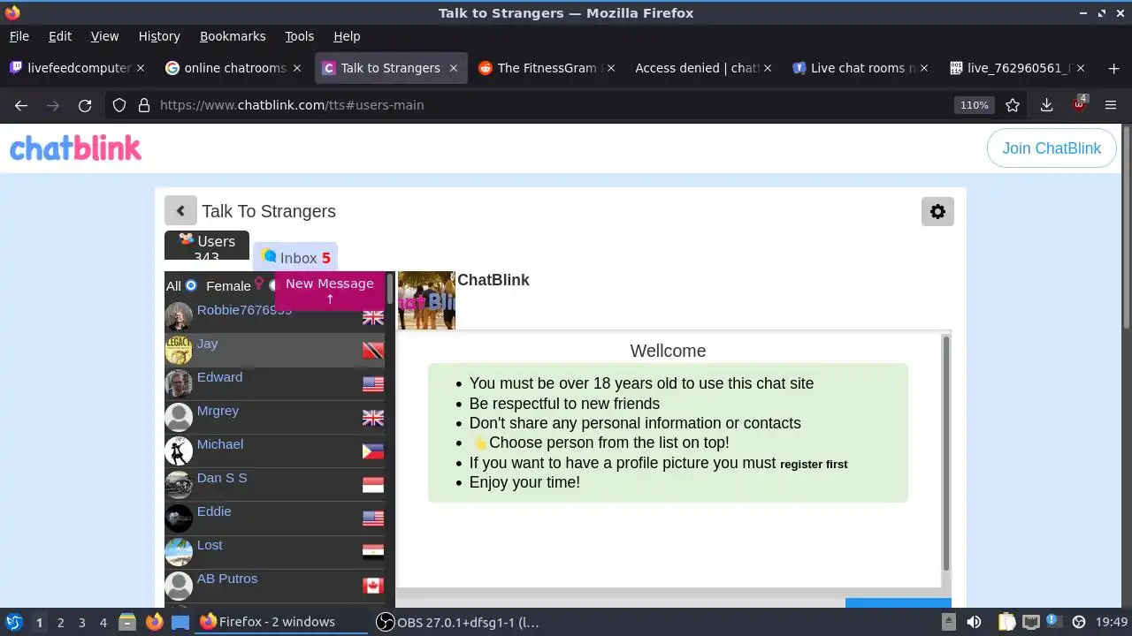This screenshot has height=636, width=1132.
Task: Open chat with user Dan S S
Action: pos(274,485)
